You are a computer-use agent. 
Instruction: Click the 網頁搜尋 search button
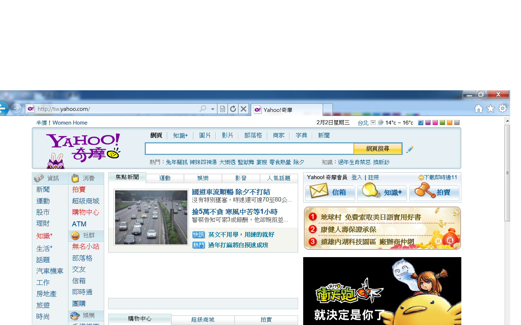pyautogui.click(x=378, y=148)
